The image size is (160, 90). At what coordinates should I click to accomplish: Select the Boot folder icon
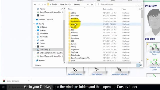[x=69, y=30]
